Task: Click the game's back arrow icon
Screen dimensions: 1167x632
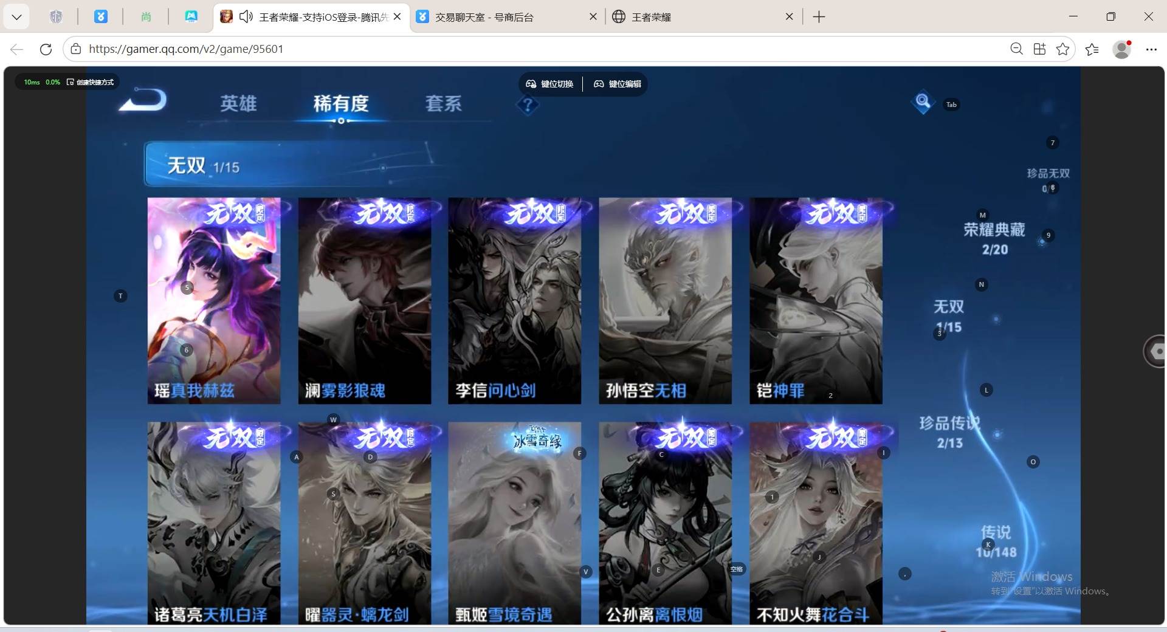Action: pyautogui.click(x=143, y=100)
